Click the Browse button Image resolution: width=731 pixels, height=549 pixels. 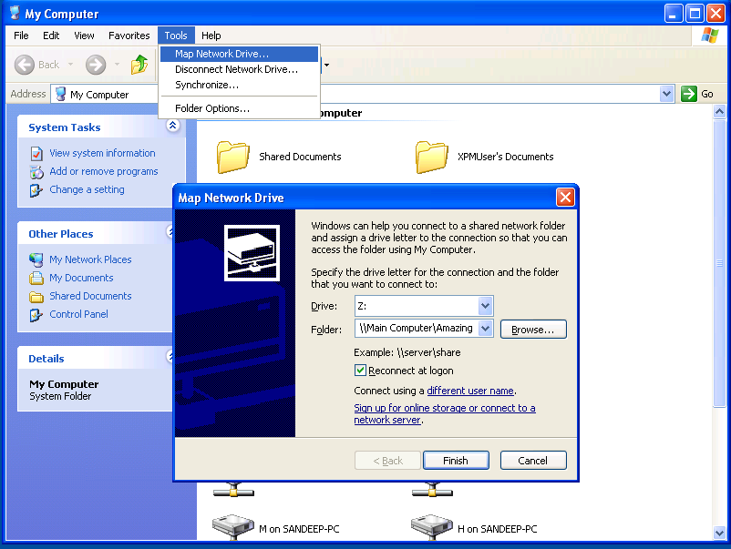click(x=533, y=330)
